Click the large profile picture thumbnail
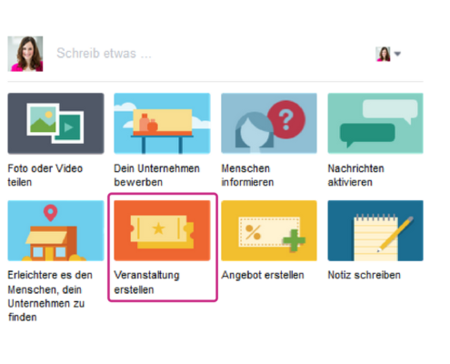This screenshot has width=450, height=364. (x=25, y=54)
